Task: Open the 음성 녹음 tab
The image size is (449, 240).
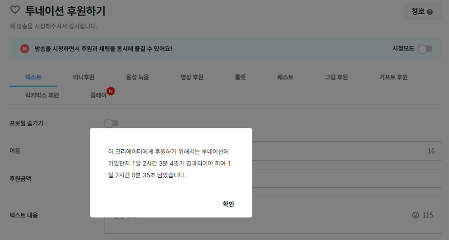Action: pyautogui.click(x=137, y=77)
